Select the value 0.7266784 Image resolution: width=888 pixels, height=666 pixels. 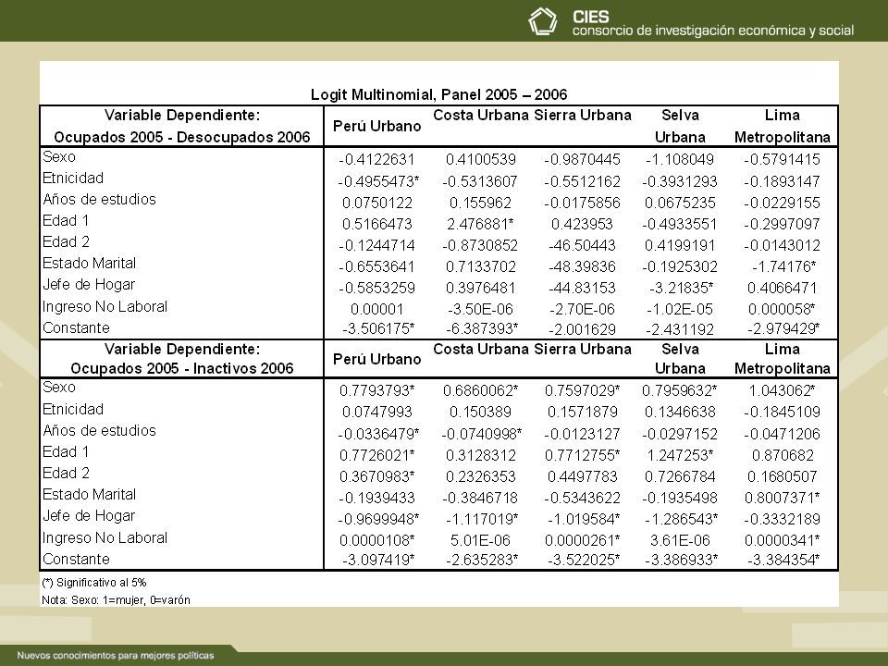[x=680, y=477]
